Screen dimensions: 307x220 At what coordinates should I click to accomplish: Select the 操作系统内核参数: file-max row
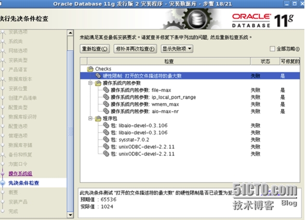click(x=190, y=90)
